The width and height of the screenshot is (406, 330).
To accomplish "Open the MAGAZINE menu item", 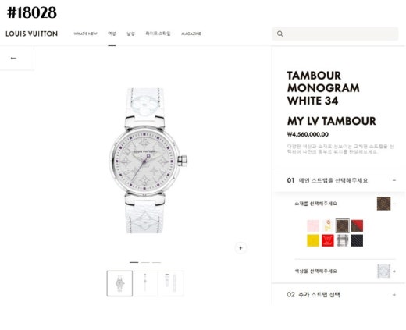I will point(191,34).
